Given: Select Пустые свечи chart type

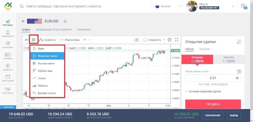Looking at the screenshot, I should 47,63.
